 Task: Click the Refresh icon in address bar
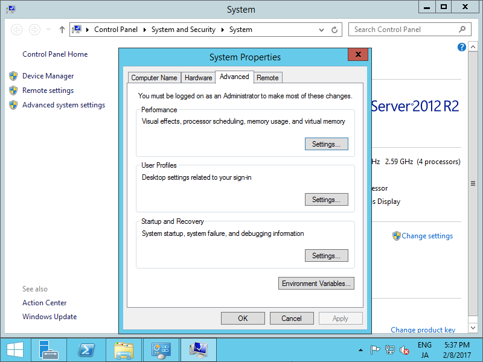[x=334, y=29]
